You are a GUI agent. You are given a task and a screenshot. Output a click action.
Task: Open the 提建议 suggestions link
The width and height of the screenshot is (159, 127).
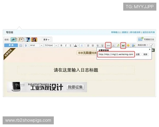[x=125, y=32]
